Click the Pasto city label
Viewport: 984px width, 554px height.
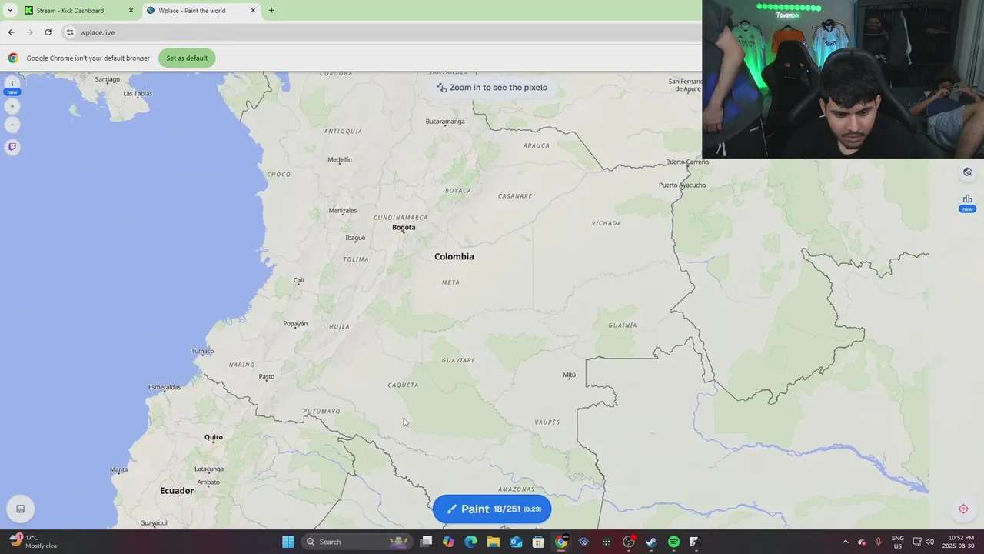click(x=266, y=376)
